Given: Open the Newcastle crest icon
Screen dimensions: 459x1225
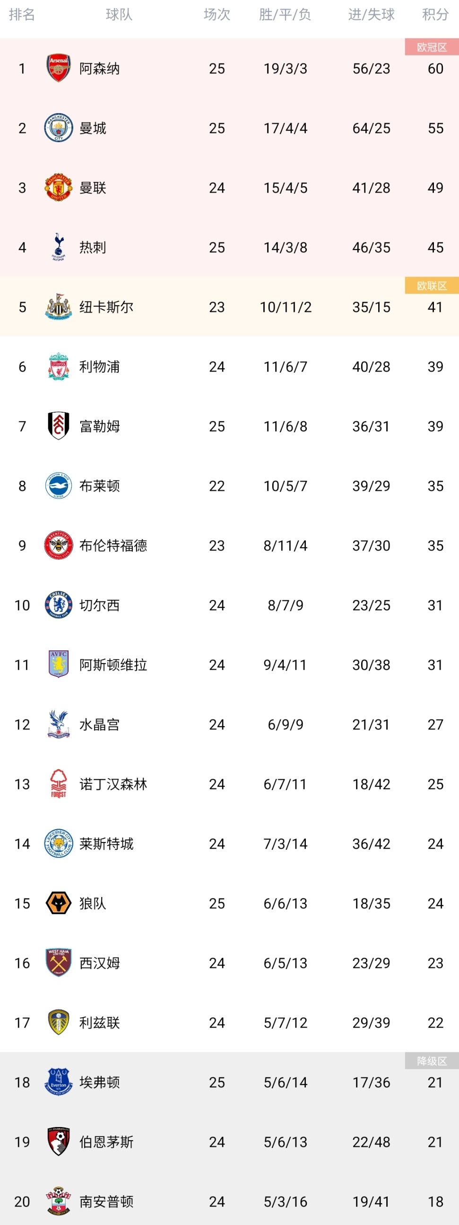Looking at the screenshot, I should 59,307.
